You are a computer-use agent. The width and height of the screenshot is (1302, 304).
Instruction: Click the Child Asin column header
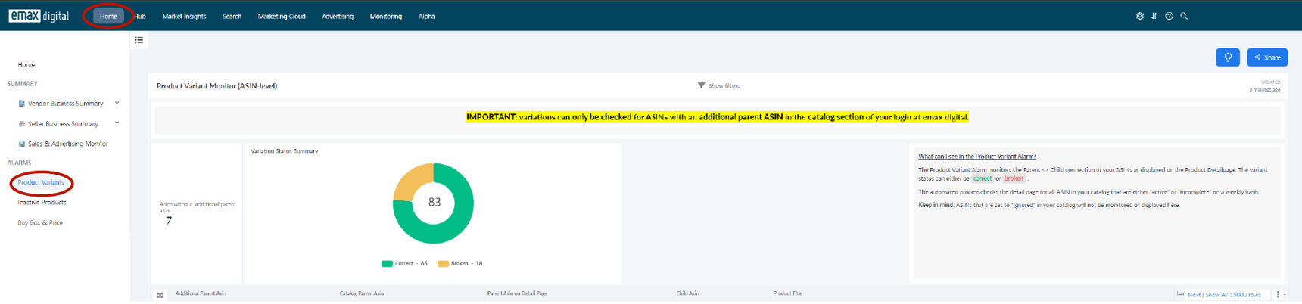(687, 293)
